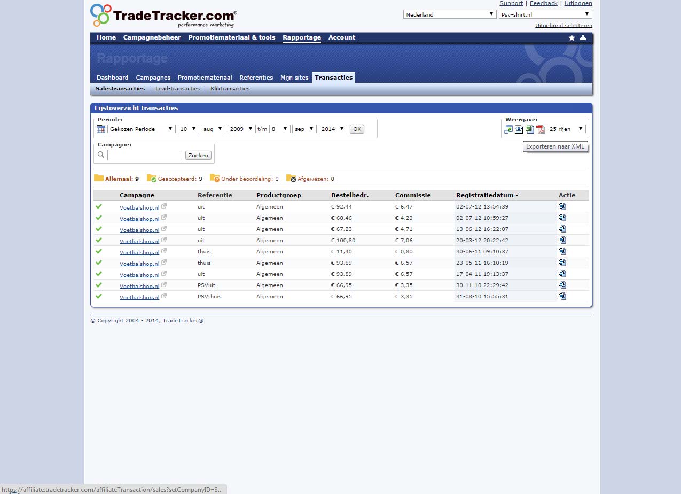Click the Zoeken button

pos(198,155)
